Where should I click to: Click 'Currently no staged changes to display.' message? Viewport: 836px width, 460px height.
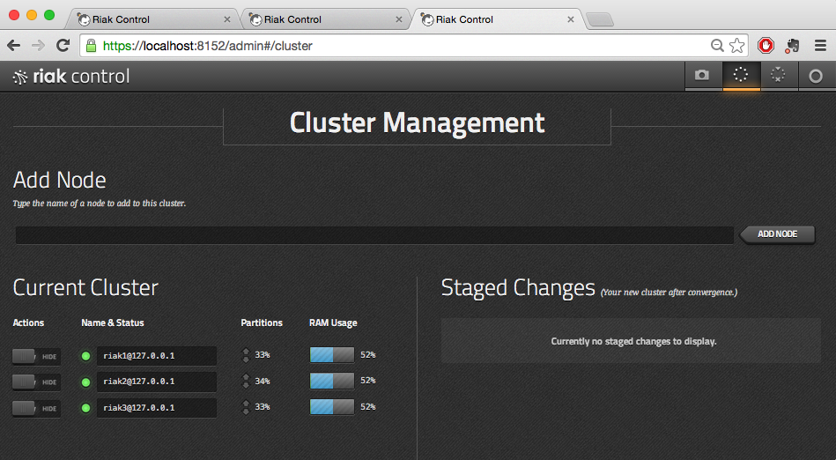click(x=633, y=341)
